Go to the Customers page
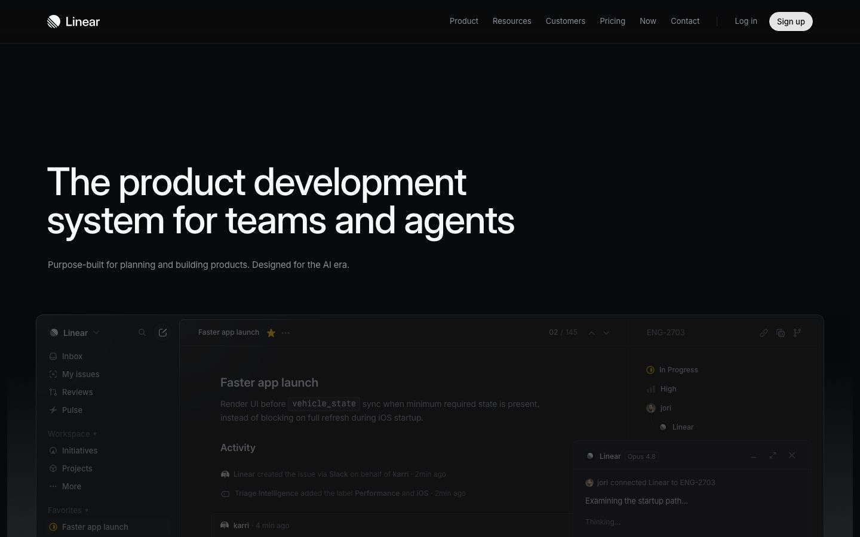The width and height of the screenshot is (860, 537). coord(566,21)
